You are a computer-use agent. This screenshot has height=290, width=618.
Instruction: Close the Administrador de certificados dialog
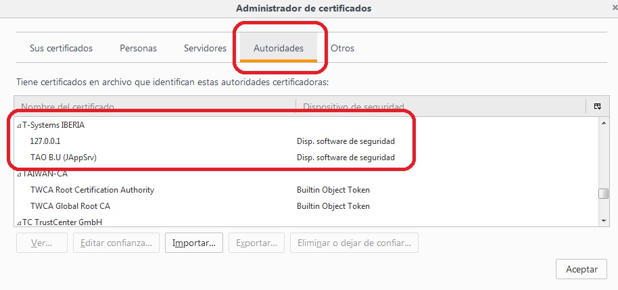(x=615, y=8)
